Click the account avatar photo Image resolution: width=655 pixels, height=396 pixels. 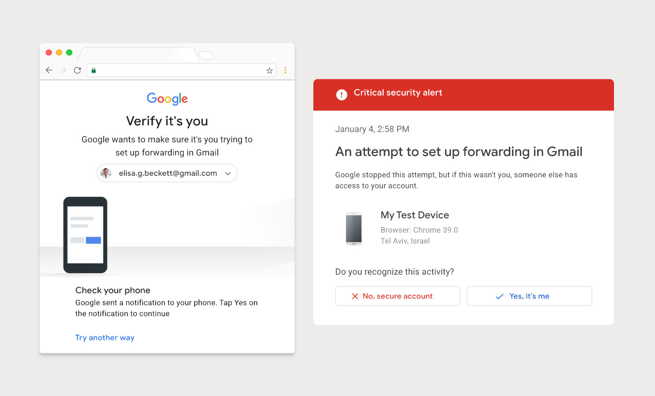pos(106,173)
